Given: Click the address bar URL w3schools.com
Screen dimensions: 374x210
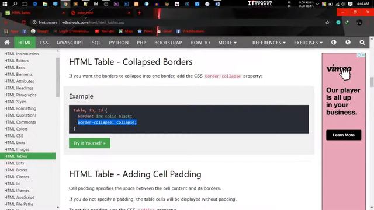Looking at the screenshot, I should [x=93, y=22].
